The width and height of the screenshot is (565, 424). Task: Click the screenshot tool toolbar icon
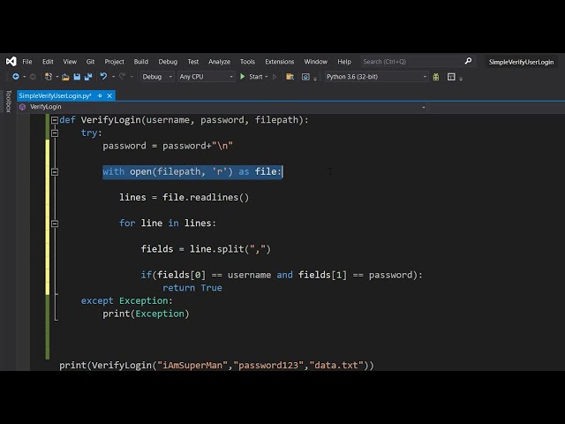(305, 77)
